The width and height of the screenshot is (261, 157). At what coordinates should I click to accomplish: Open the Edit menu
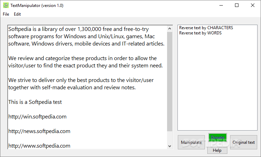[17, 14]
